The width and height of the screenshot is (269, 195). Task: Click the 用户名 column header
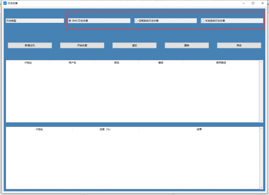click(x=72, y=63)
